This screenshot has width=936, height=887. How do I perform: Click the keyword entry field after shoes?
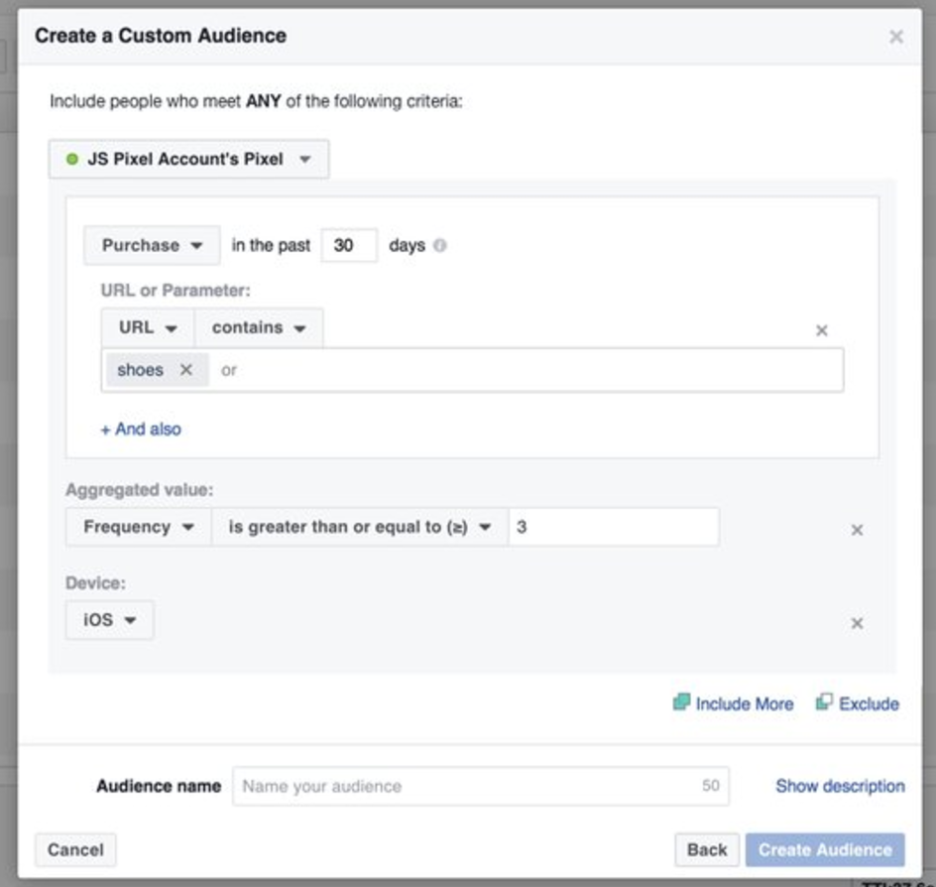(526, 370)
